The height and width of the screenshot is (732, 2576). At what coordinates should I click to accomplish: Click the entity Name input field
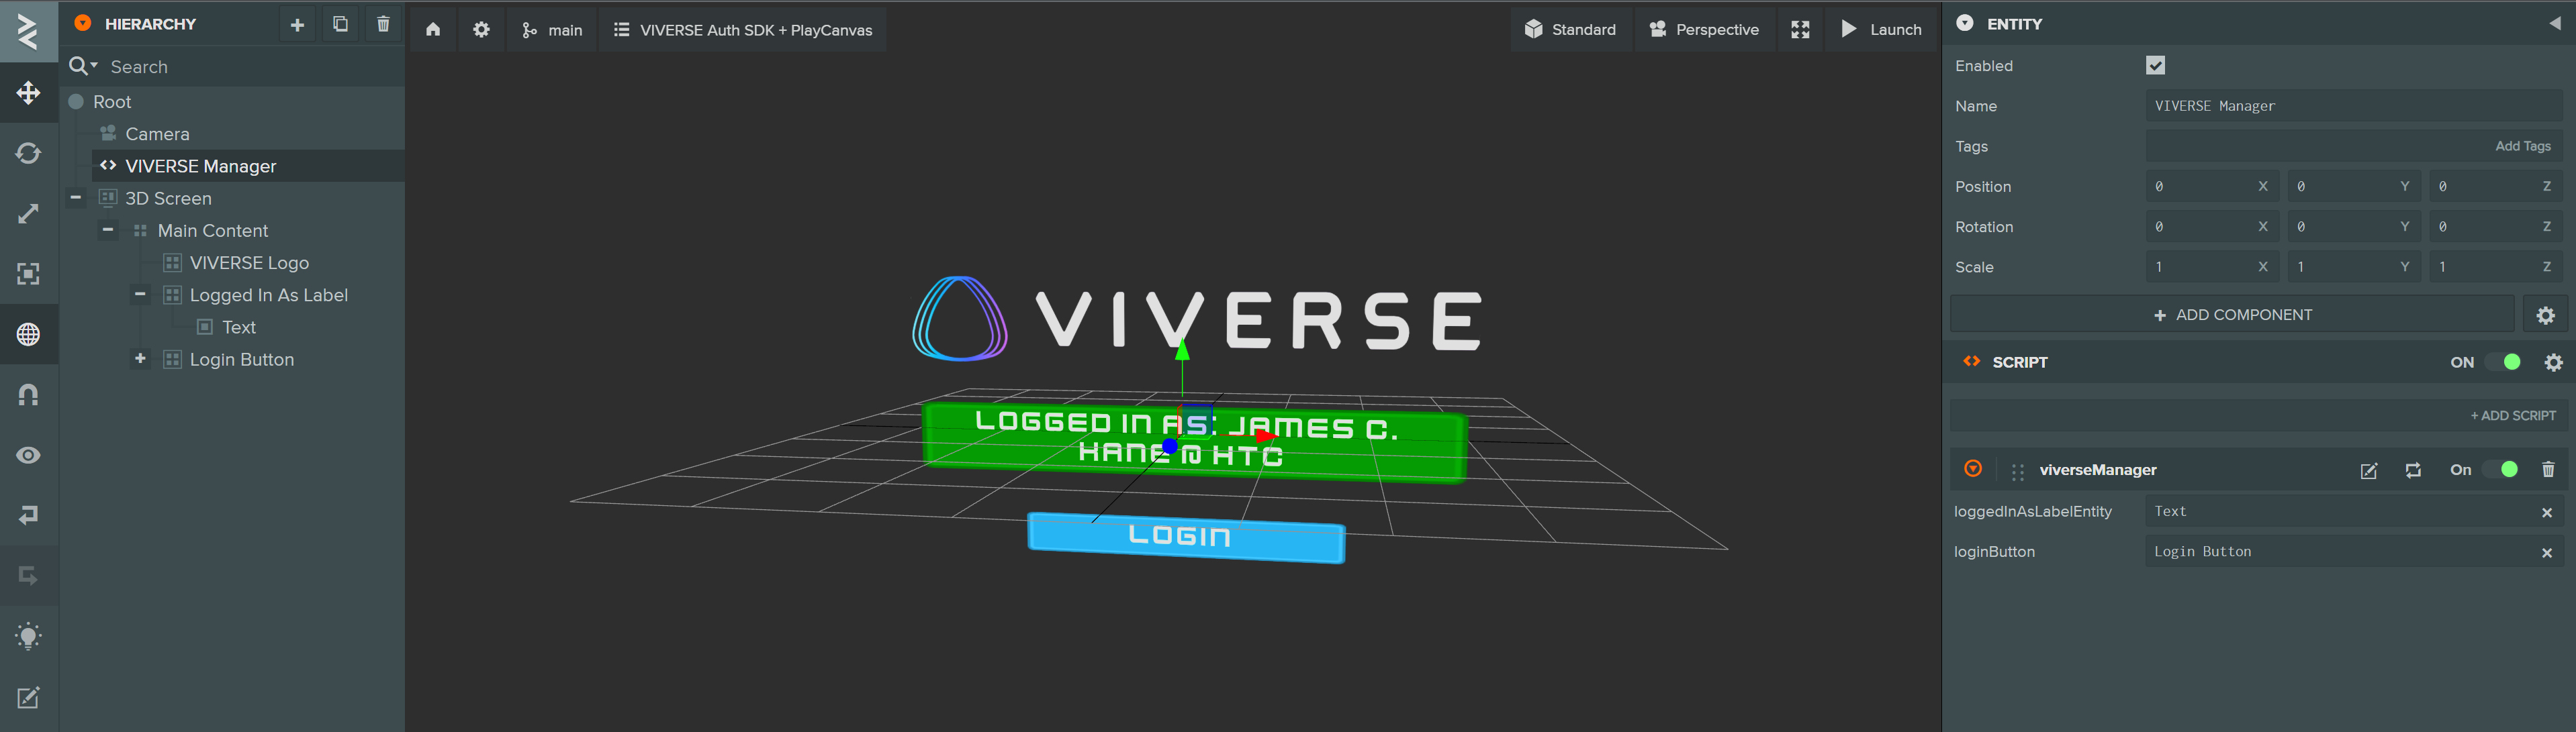2352,106
